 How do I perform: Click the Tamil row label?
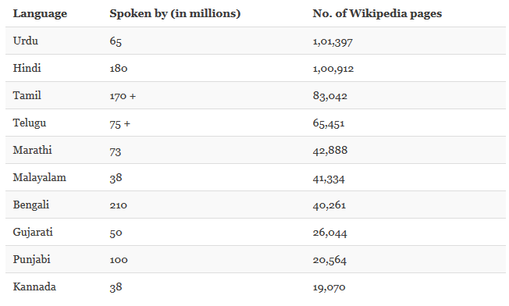pos(27,95)
